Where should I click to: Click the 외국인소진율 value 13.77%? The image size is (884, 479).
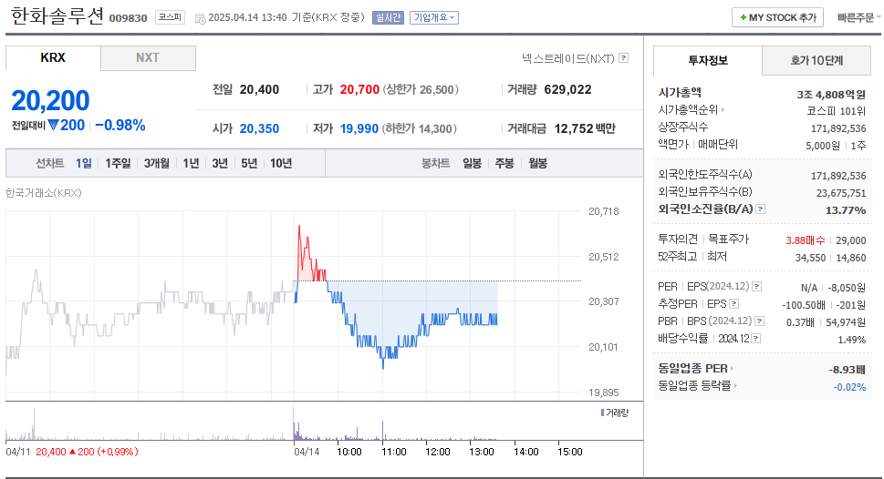point(846,210)
